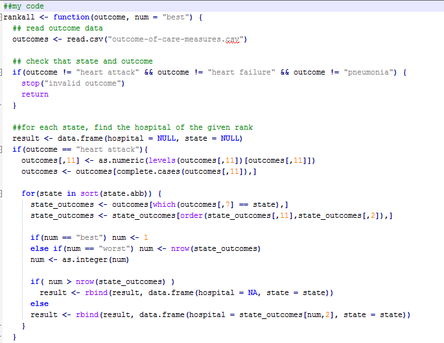Click the '## read outcome data' comment

pos(58,29)
